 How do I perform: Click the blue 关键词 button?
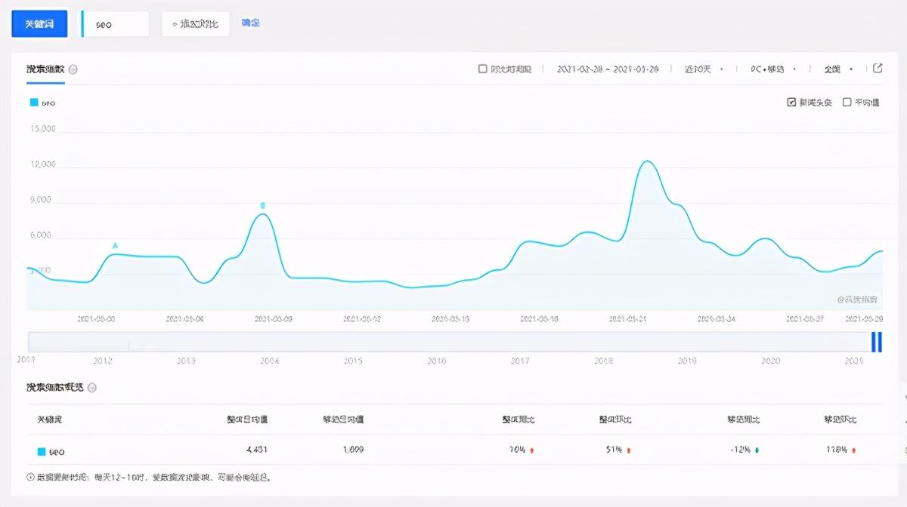pos(39,24)
